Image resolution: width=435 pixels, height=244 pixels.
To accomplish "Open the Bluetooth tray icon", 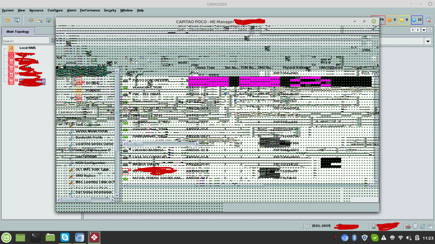I will click(354, 238).
